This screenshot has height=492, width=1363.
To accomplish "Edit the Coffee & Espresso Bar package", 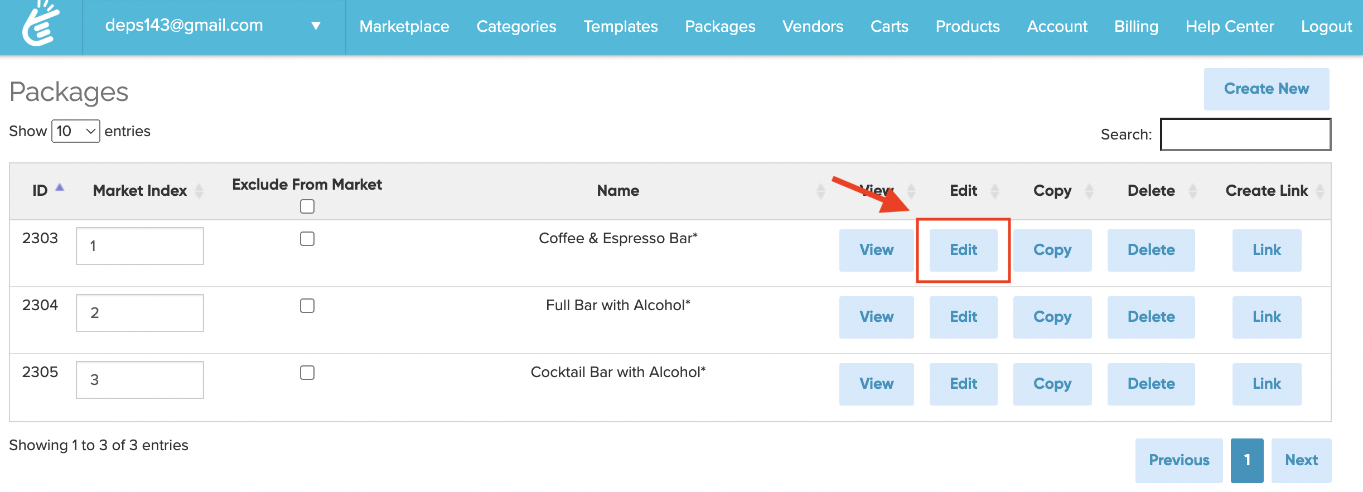I will point(963,250).
